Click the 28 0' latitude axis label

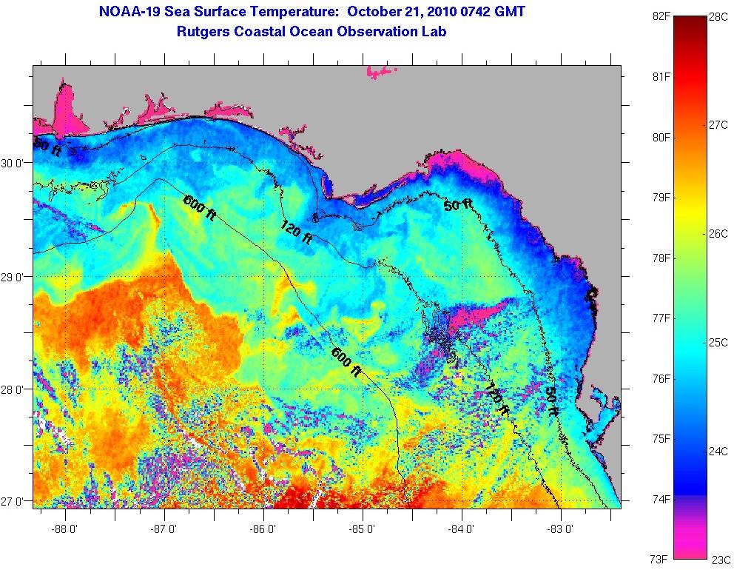click(15, 389)
